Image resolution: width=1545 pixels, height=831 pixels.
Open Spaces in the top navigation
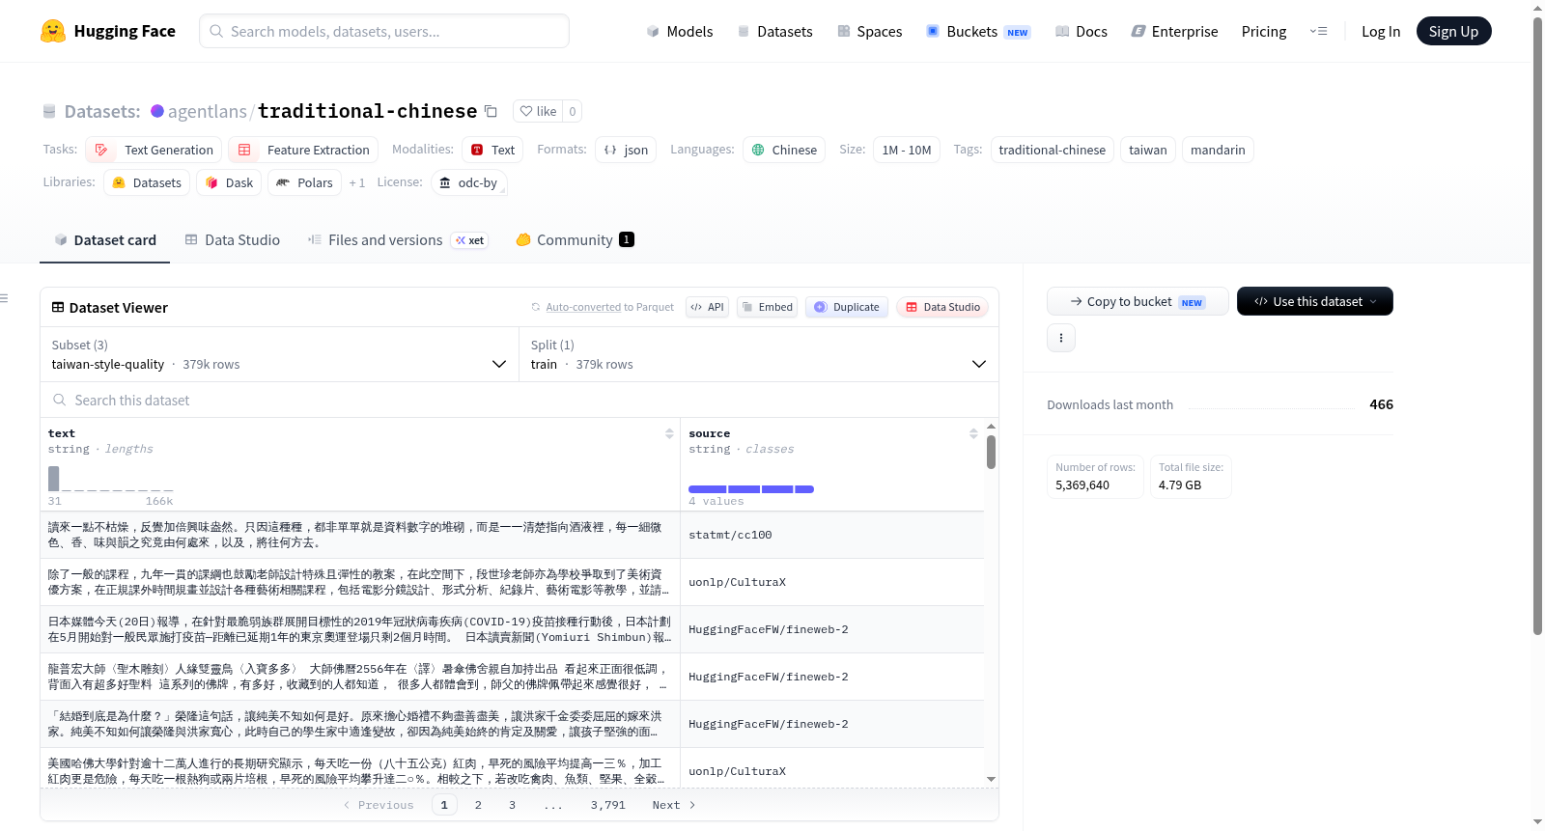[x=869, y=31]
